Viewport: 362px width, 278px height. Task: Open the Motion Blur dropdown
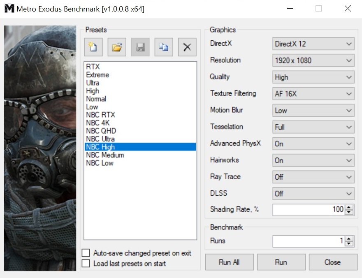click(x=313, y=110)
